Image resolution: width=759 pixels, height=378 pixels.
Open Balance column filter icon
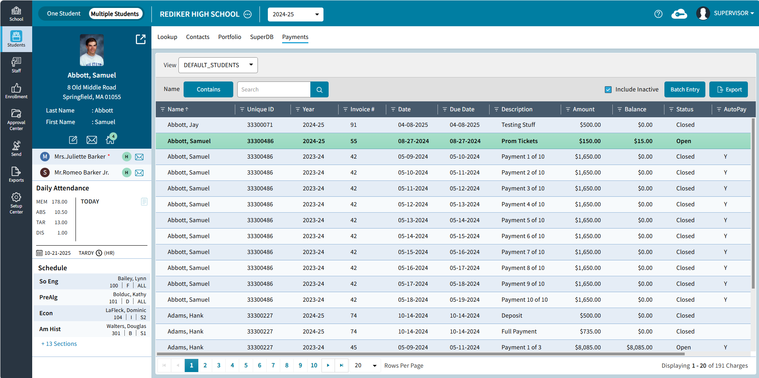click(620, 109)
